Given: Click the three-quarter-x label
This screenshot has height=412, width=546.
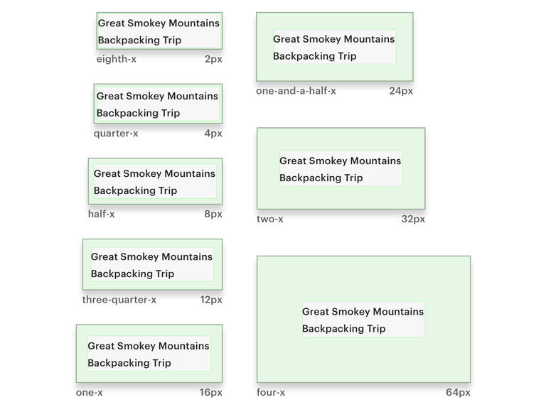Looking at the screenshot, I should point(119,300).
